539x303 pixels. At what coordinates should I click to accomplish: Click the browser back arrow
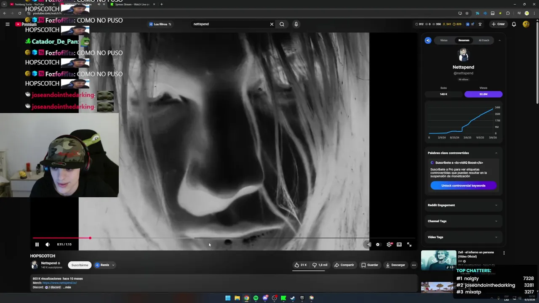point(5,13)
